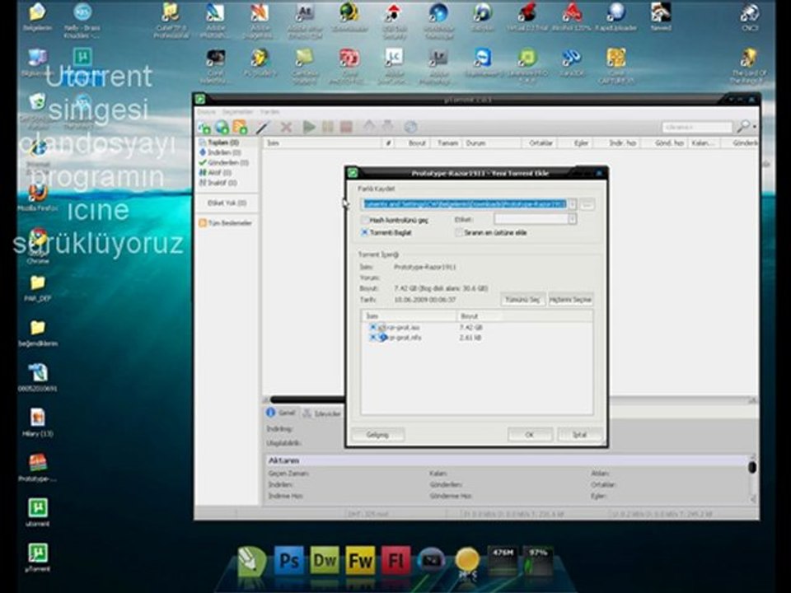Click OK in the add torrent dialog
Viewport: 791px width, 593px height.
[x=530, y=435]
